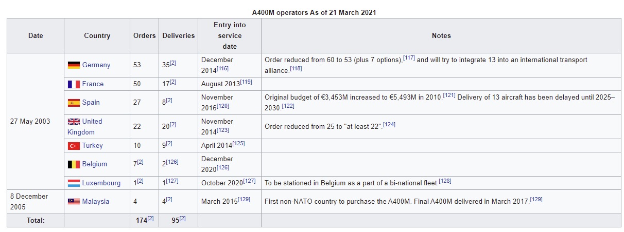Click the Malaysia flag icon

tap(74, 202)
